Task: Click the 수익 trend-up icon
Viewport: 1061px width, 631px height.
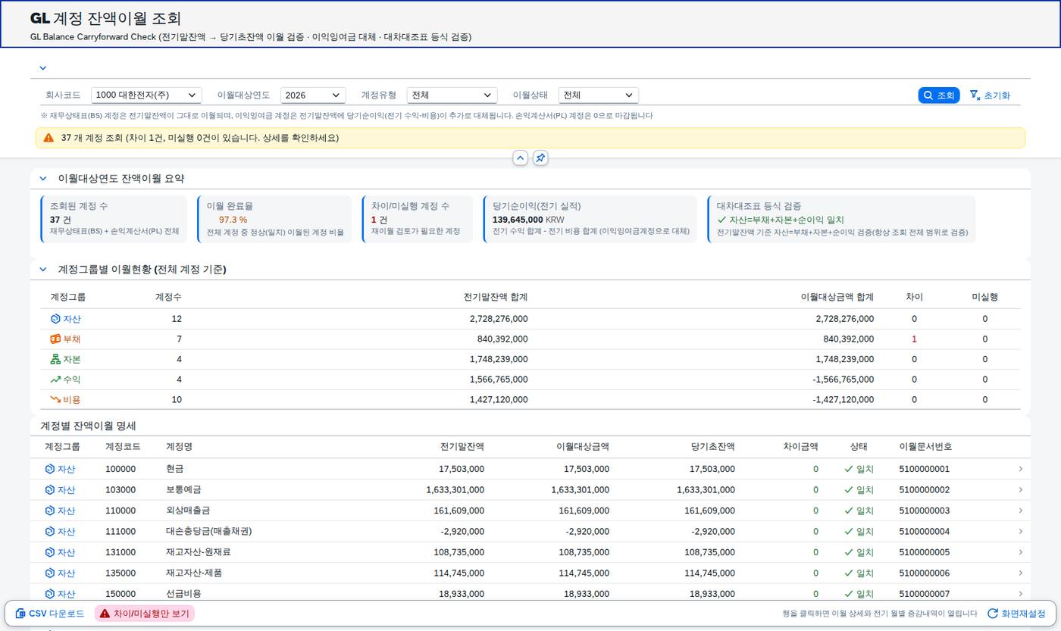Action: [x=55, y=380]
